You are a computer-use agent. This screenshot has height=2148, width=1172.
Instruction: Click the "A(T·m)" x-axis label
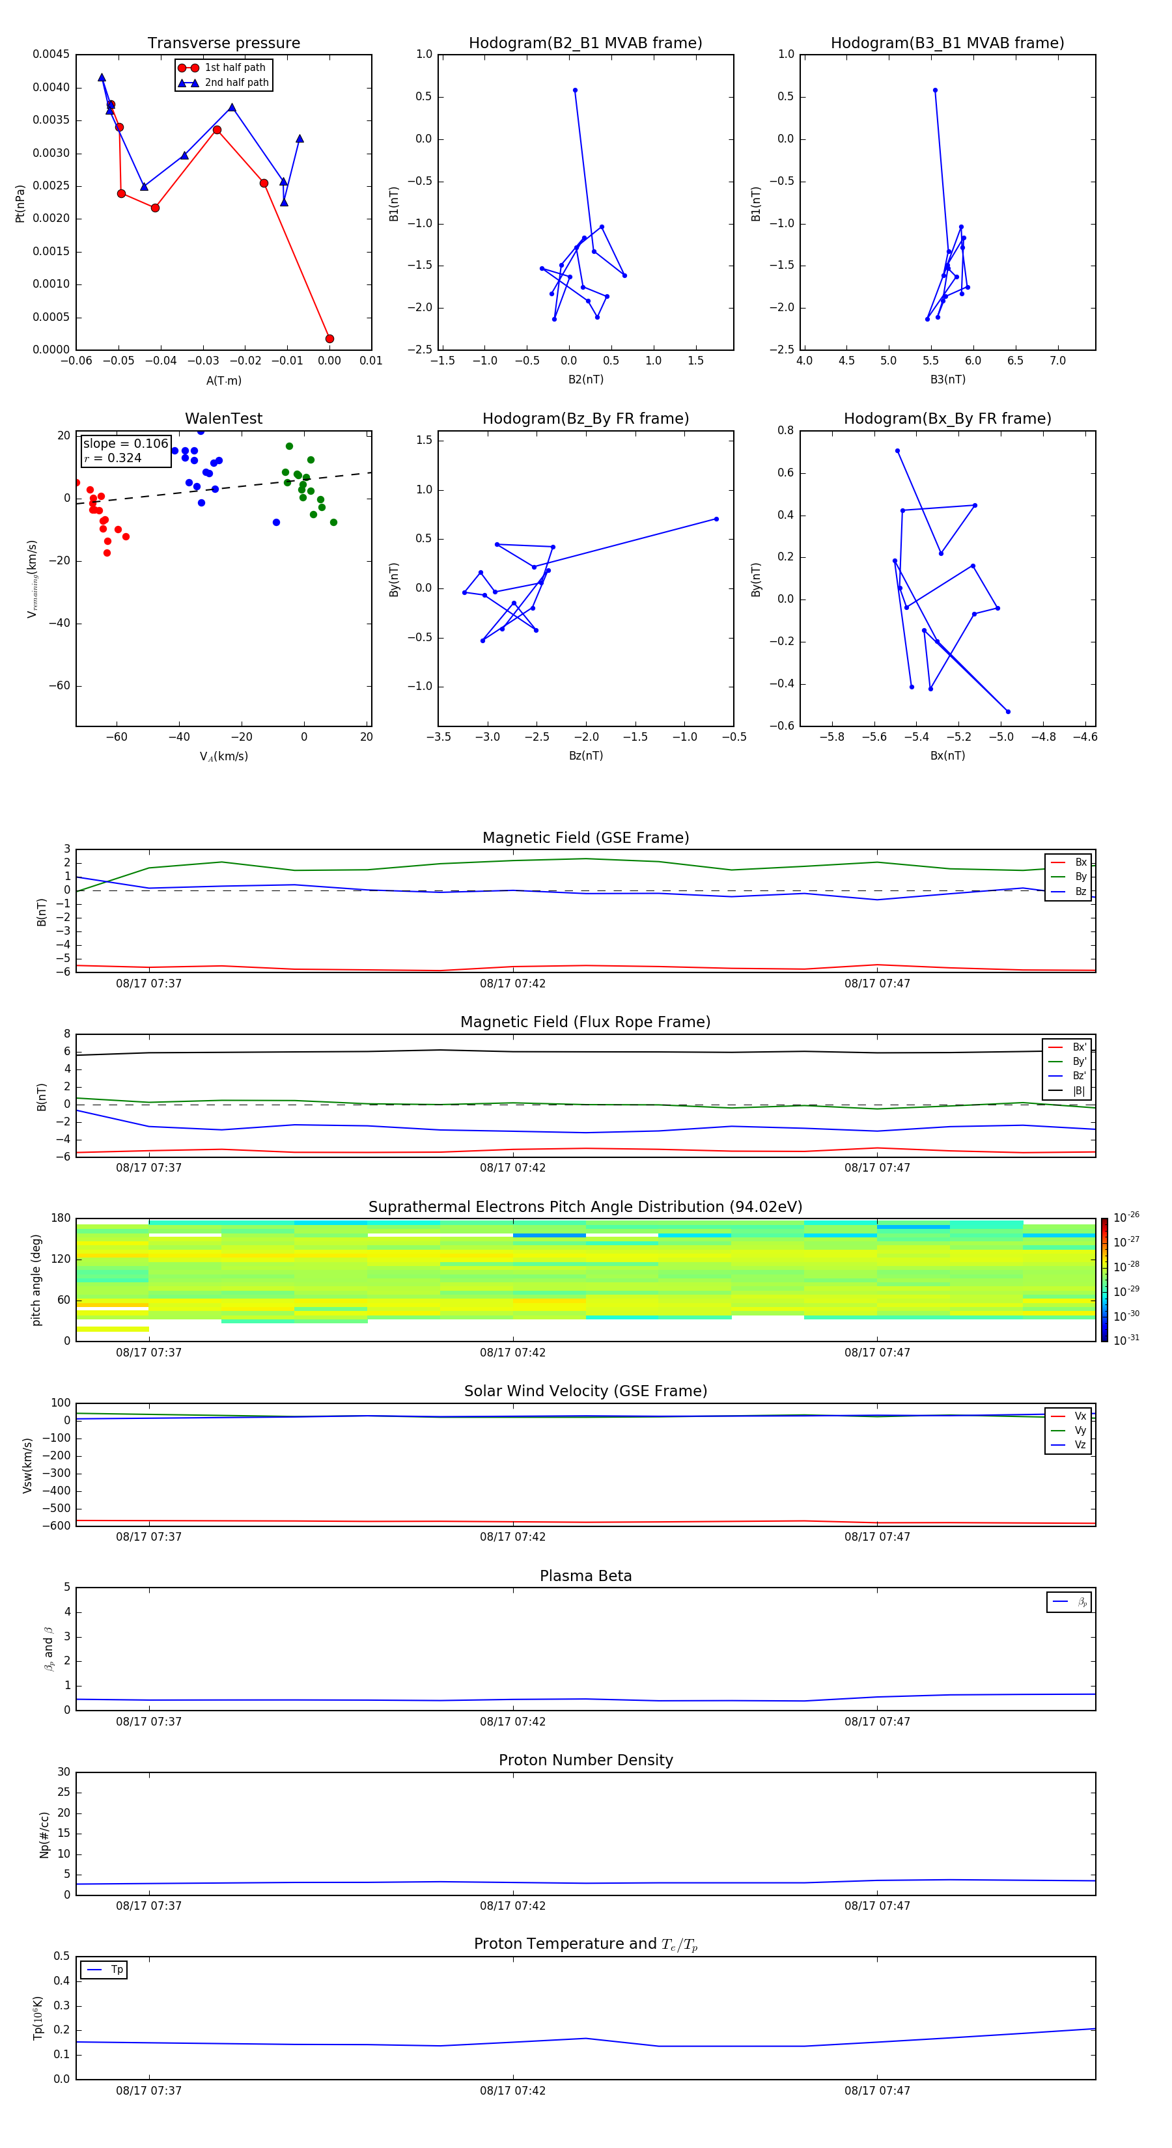pyautogui.click(x=223, y=381)
